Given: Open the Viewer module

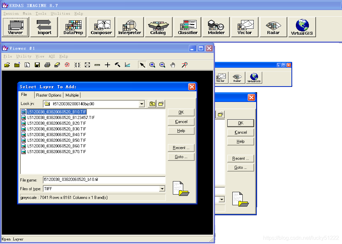Looking at the screenshot, I should (15, 27).
